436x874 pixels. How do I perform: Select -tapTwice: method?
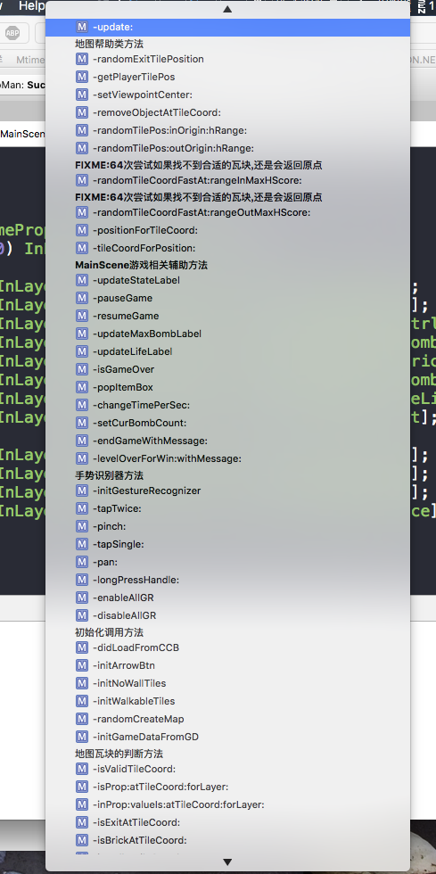coord(227,509)
